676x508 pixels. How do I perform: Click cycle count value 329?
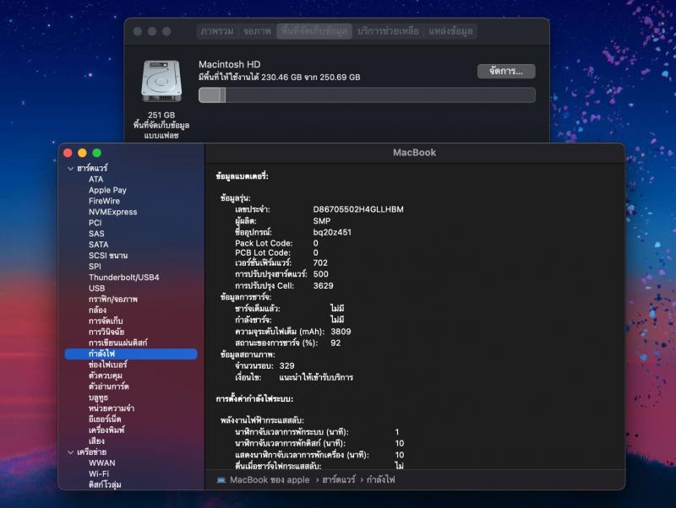(286, 366)
